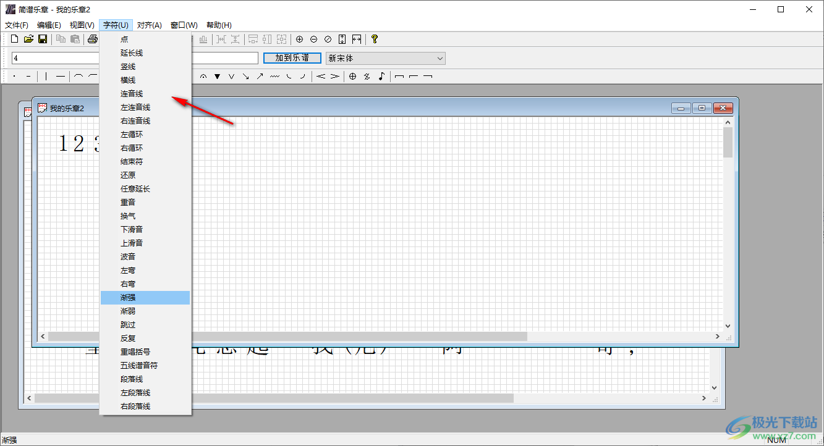Viewport: 824px width, 446px height.
Task: Click the 我的乐章2 vertical scroll down arrow
Action: coord(728,326)
